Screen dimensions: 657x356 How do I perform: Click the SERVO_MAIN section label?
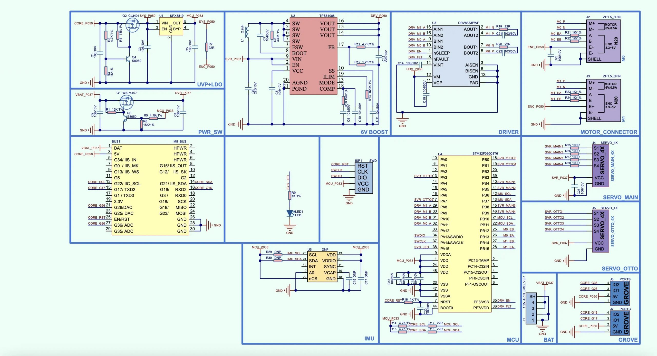(620, 197)
